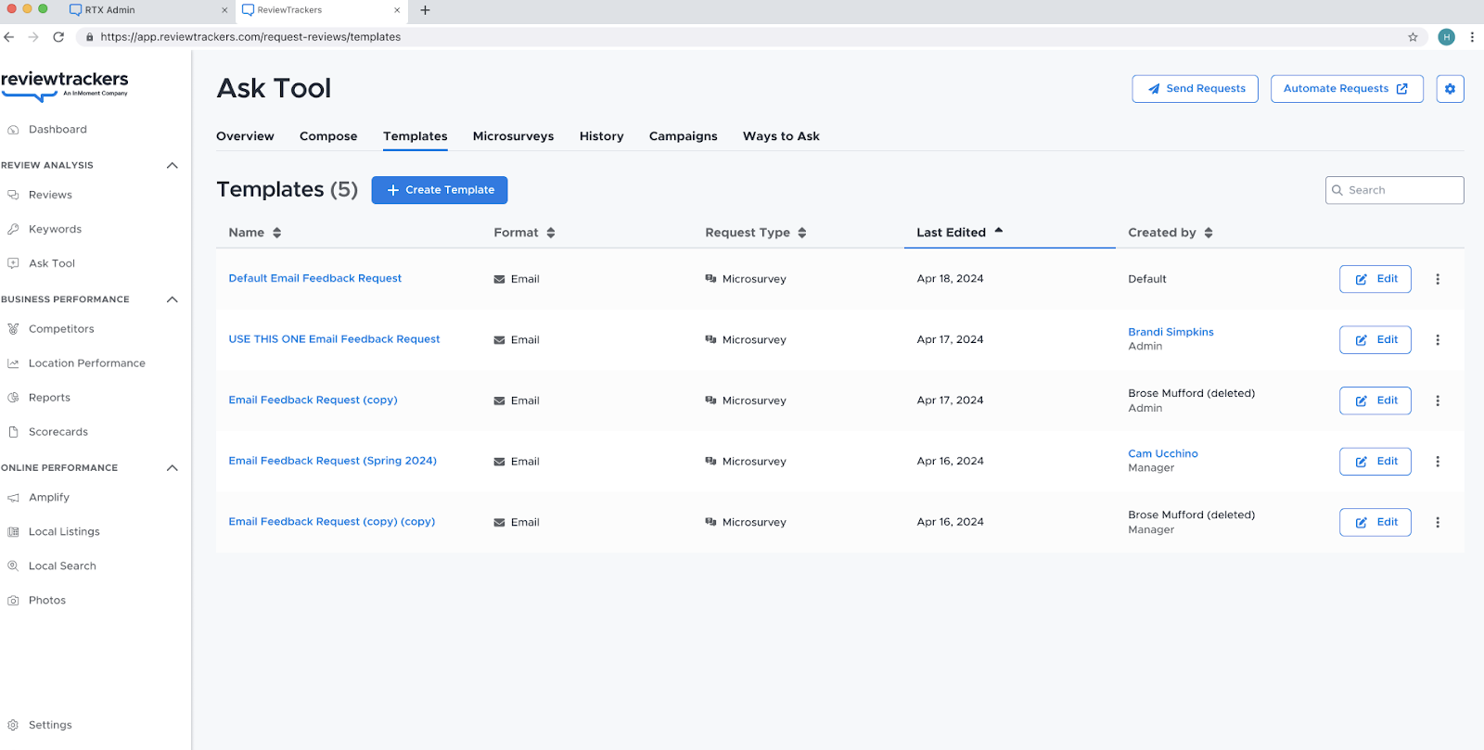The height and width of the screenshot is (750, 1484).
Task: Click browser back arrow
Action: [x=9, y=37]
